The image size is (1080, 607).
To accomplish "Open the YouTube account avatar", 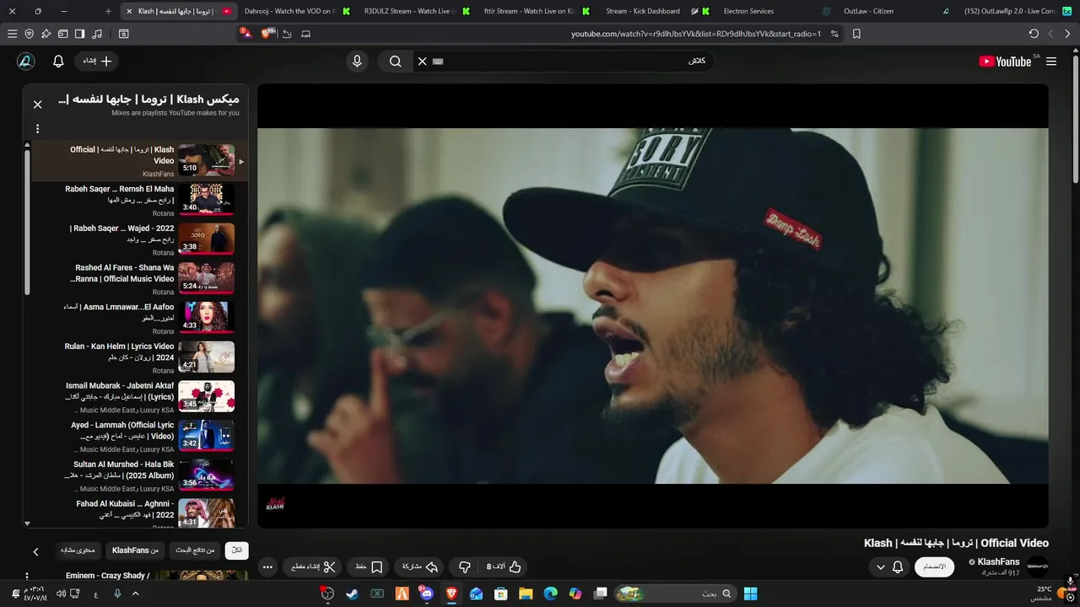I will click(26, 61).
